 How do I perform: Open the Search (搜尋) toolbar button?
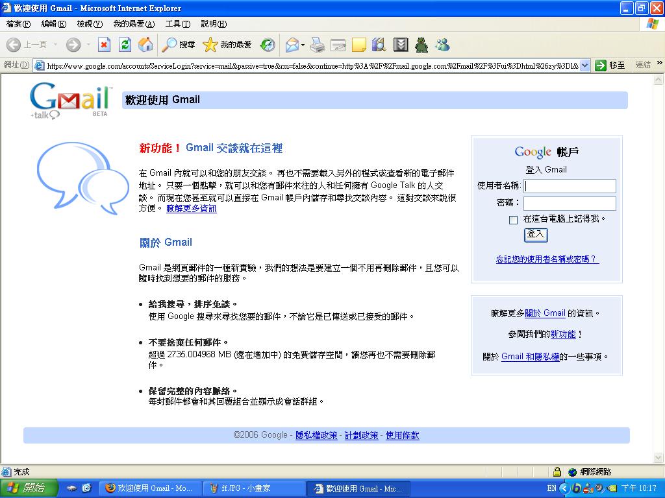pos(179,45)
